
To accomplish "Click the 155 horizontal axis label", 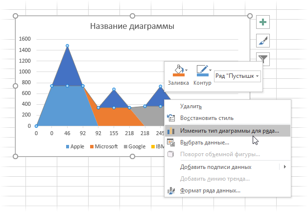I will (x=114, y=133).
